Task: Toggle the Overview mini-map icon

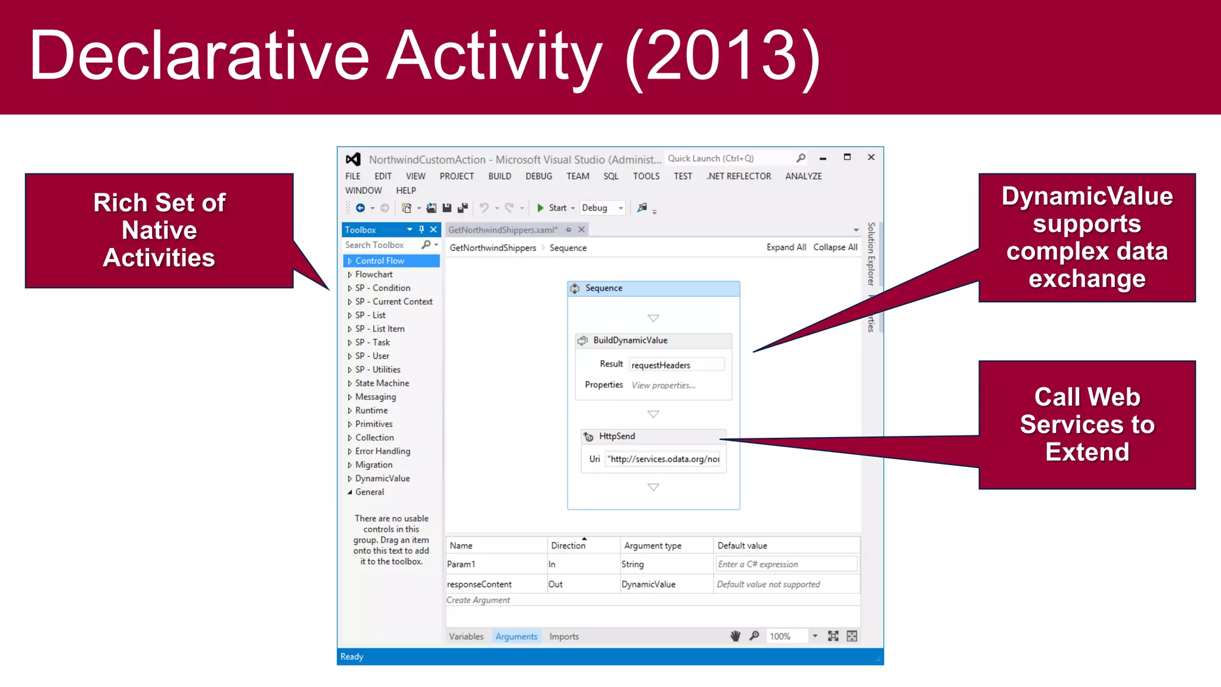Action: click(x=852, y=636)
